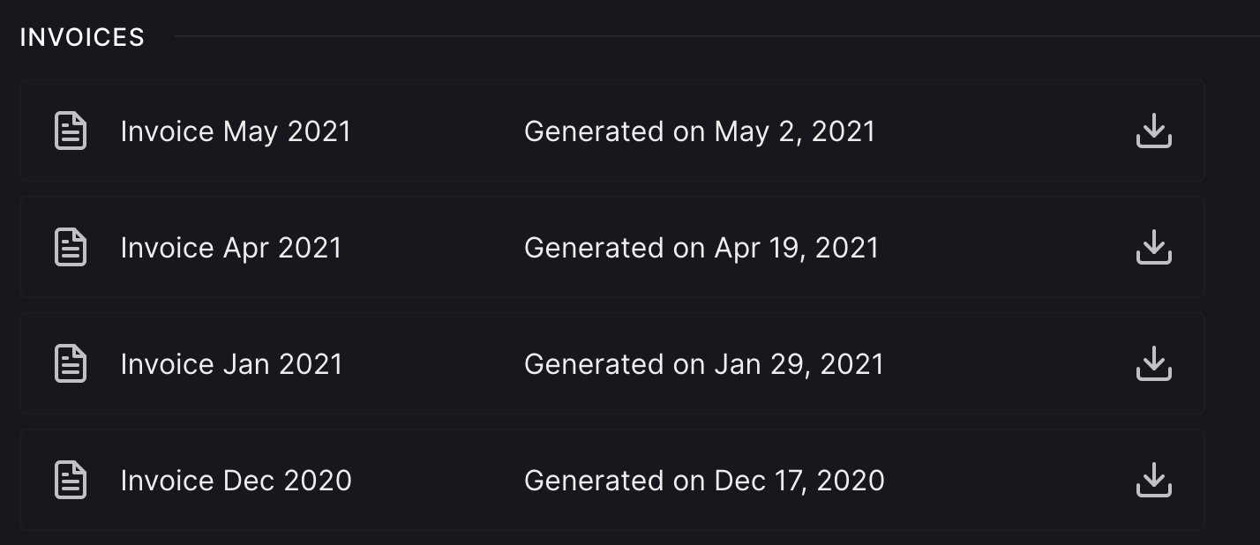Download the Dec 2020 invoice
1260x545 pixels.
coord(1153,481)
